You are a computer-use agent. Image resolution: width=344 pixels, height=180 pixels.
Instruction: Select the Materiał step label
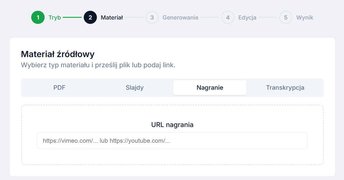tap(112, 17)
